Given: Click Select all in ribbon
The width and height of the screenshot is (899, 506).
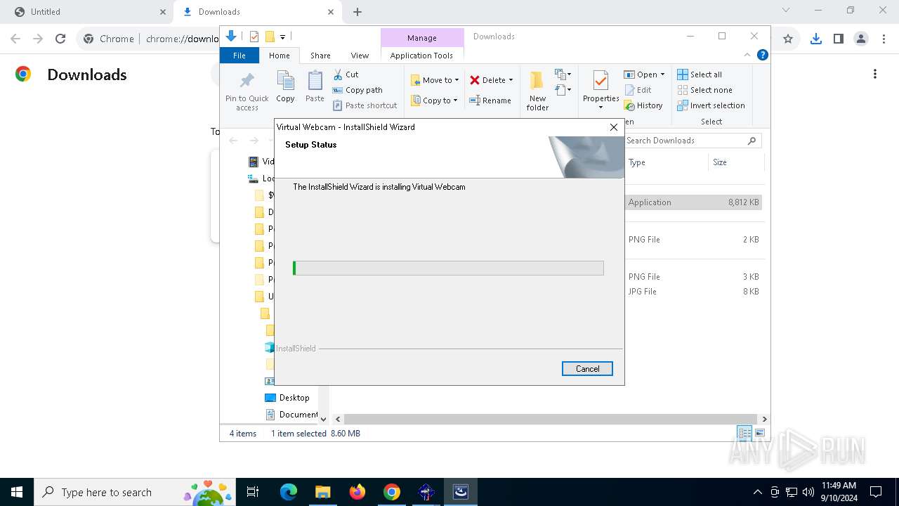Looking at the screenshot, I should click(x=700, y=74).
